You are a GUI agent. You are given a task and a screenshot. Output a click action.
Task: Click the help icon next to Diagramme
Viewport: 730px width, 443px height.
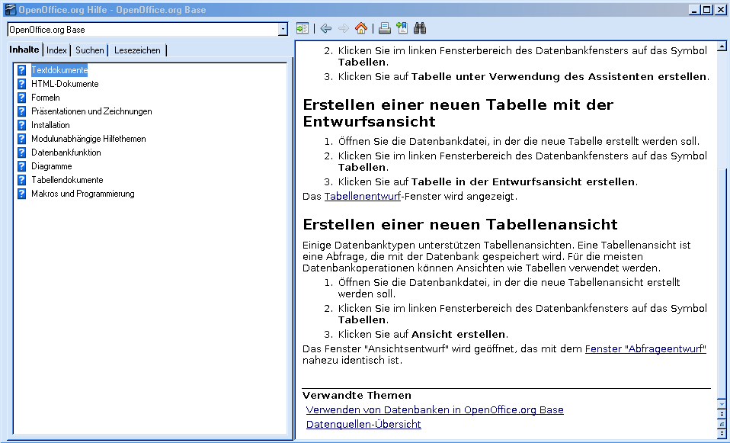tap(22, 166)
